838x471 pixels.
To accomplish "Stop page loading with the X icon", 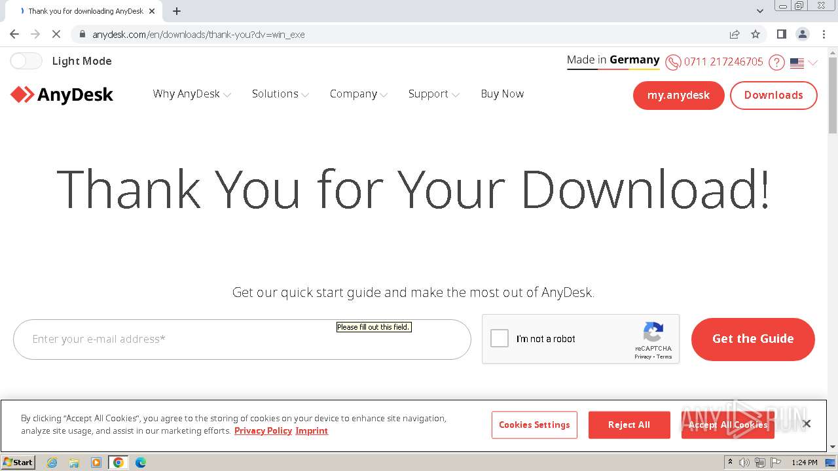I will point(56,34).
